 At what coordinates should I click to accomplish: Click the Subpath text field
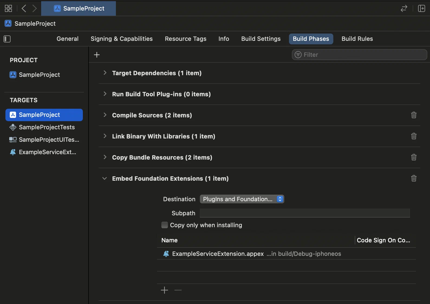(305, 213)
